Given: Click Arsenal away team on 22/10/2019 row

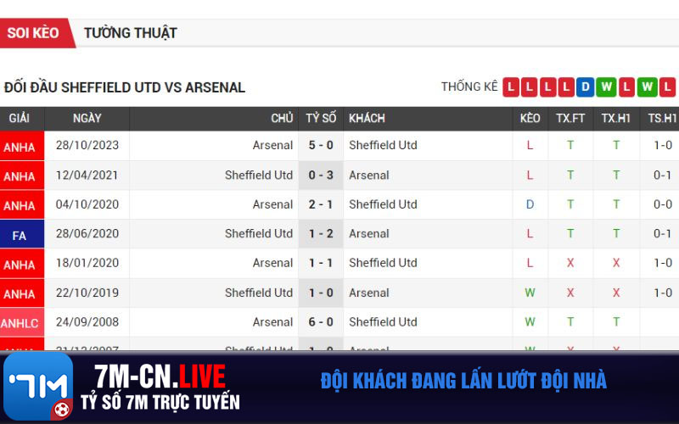Looking at the screenshot, I should pos(369,293).
